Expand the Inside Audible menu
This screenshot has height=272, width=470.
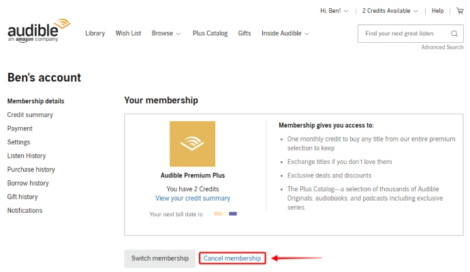(x=285, y=33)
